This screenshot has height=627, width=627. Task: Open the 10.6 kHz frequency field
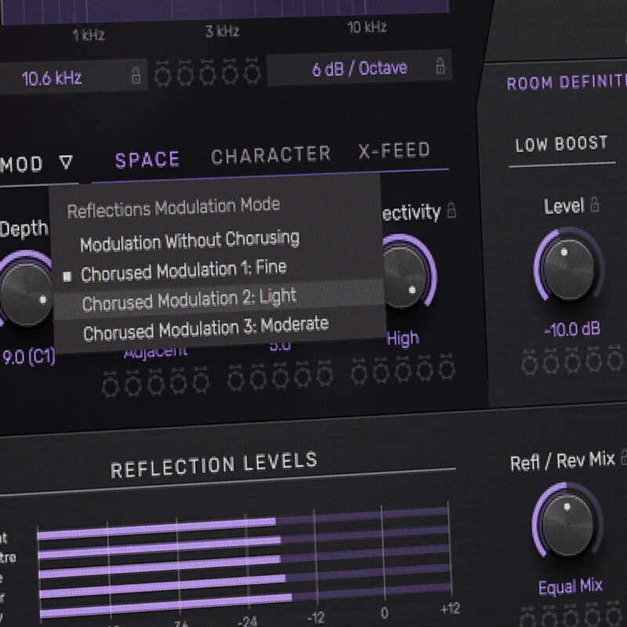click(x=72, y=77)
